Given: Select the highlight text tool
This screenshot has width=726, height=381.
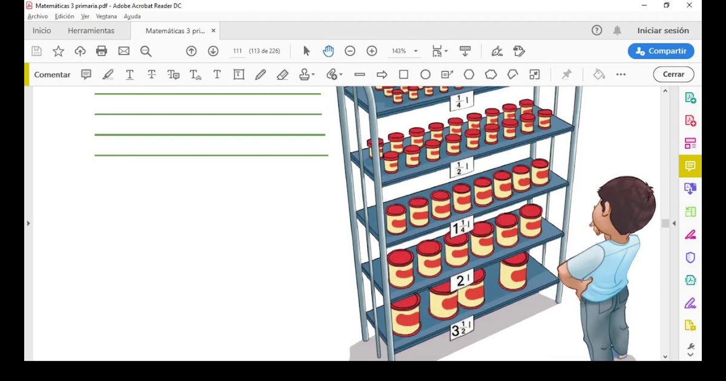Looking at the screenshot, I should click(x=108, y=74).
